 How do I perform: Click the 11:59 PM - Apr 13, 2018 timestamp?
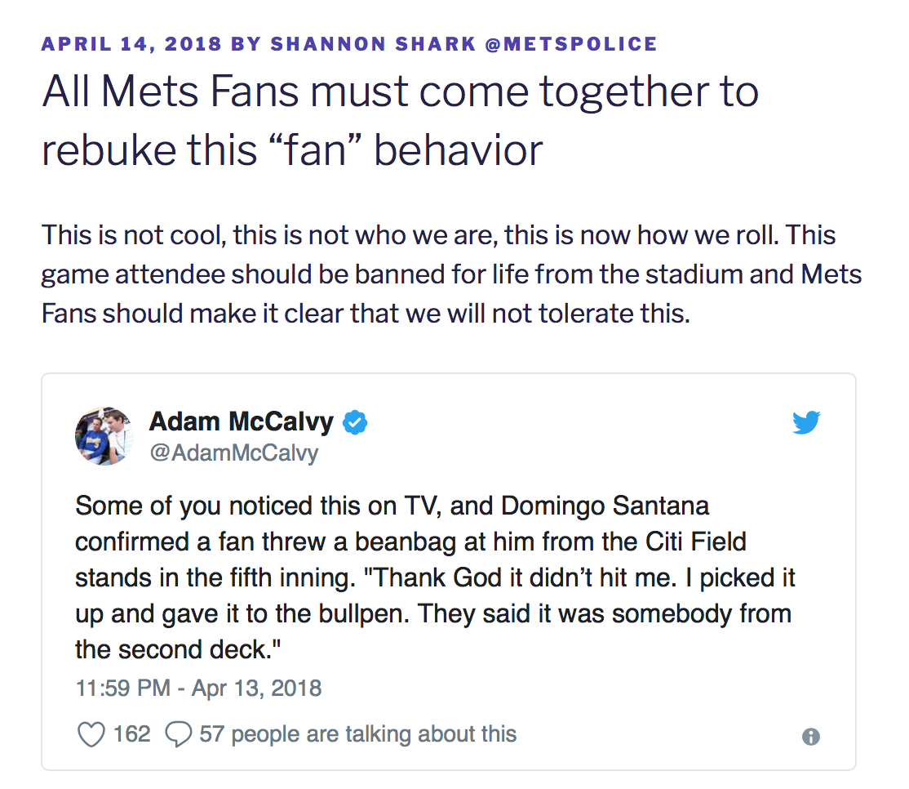(198, 688)
